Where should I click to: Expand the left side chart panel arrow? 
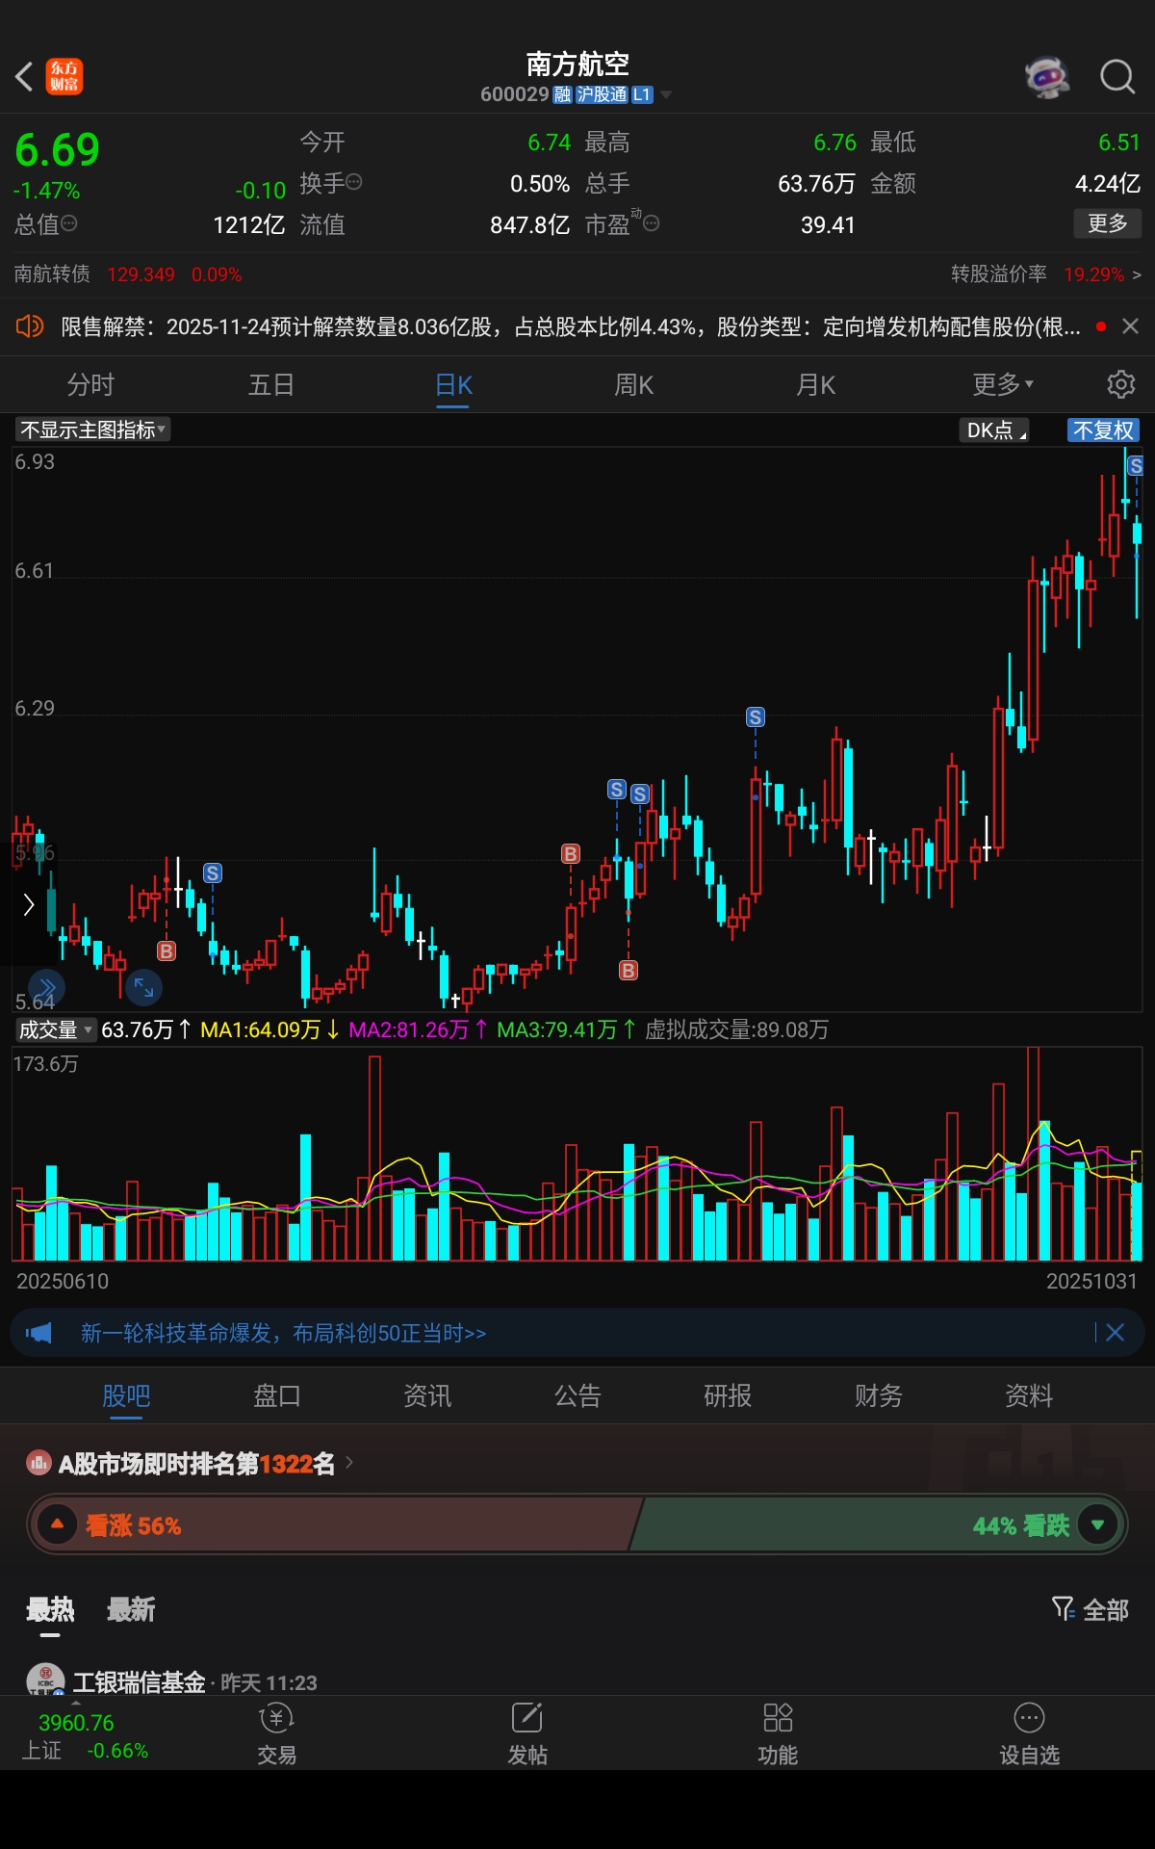[28, 904]
